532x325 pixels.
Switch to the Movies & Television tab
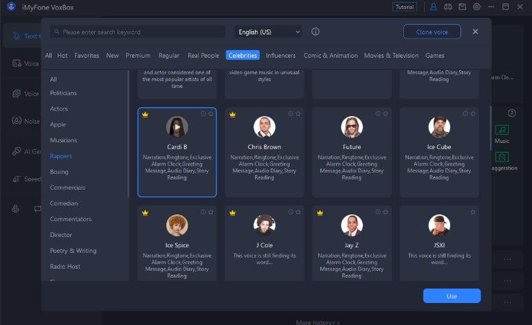(391, 55)
